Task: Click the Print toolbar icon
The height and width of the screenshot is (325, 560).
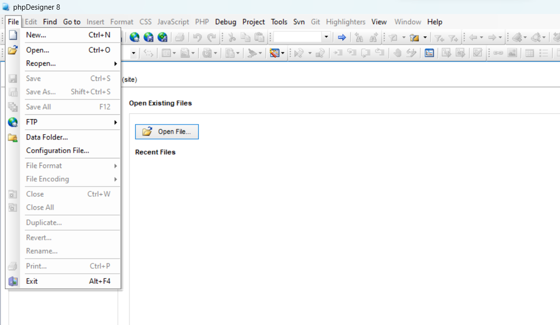Action: pos(180,37)
